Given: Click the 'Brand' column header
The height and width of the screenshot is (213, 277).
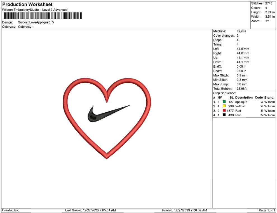Looking at the screenshot, I should (269, 98).
